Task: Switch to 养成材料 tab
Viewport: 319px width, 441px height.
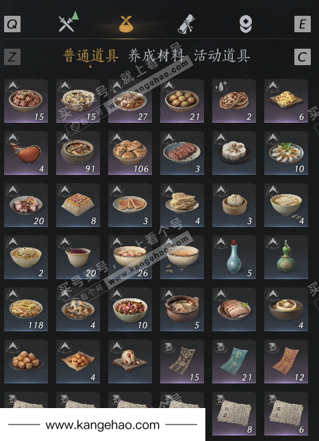Action: [156, 56]
